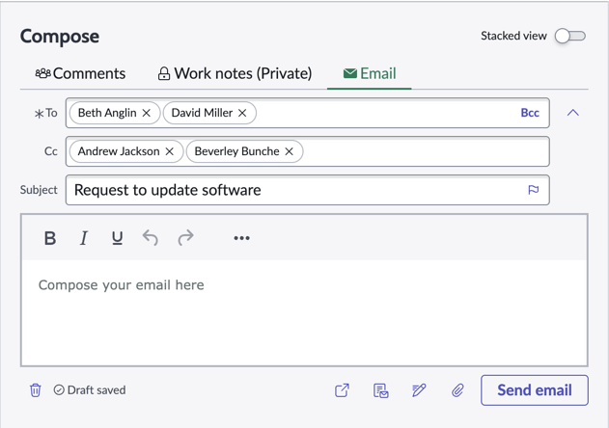
Task: Attach a file with paperclip icon
Action: [457, 390]
